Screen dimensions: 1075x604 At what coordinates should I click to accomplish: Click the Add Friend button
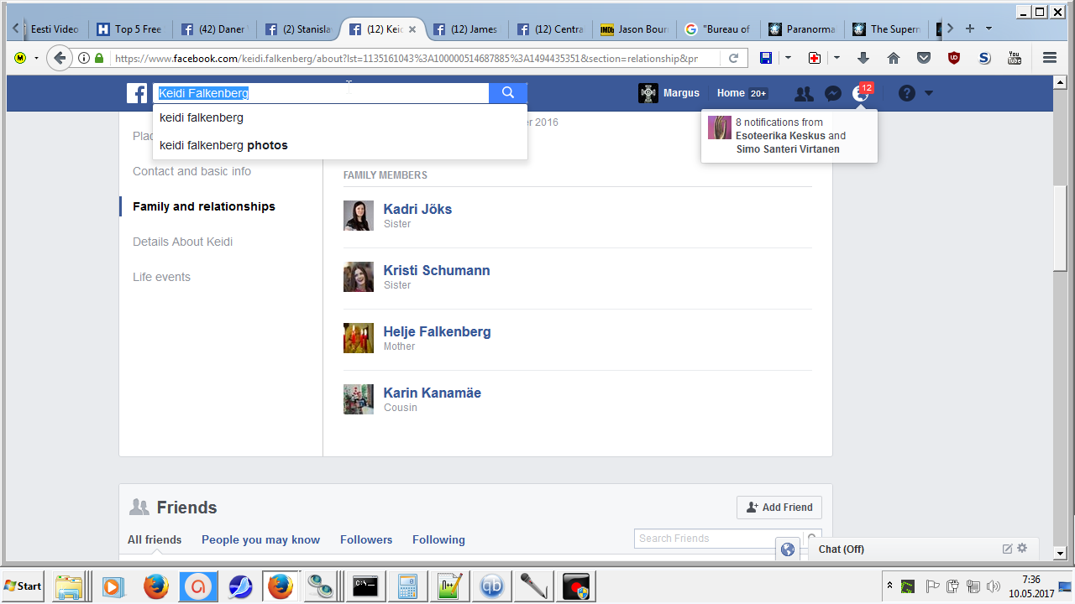779,508
